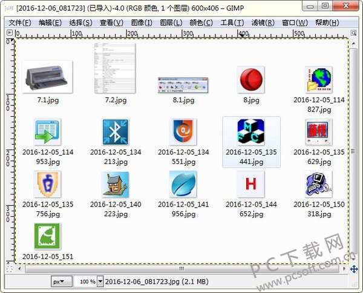
Task: Click the printer thumbnail 7.1.jpg
Action: [47, 77]
